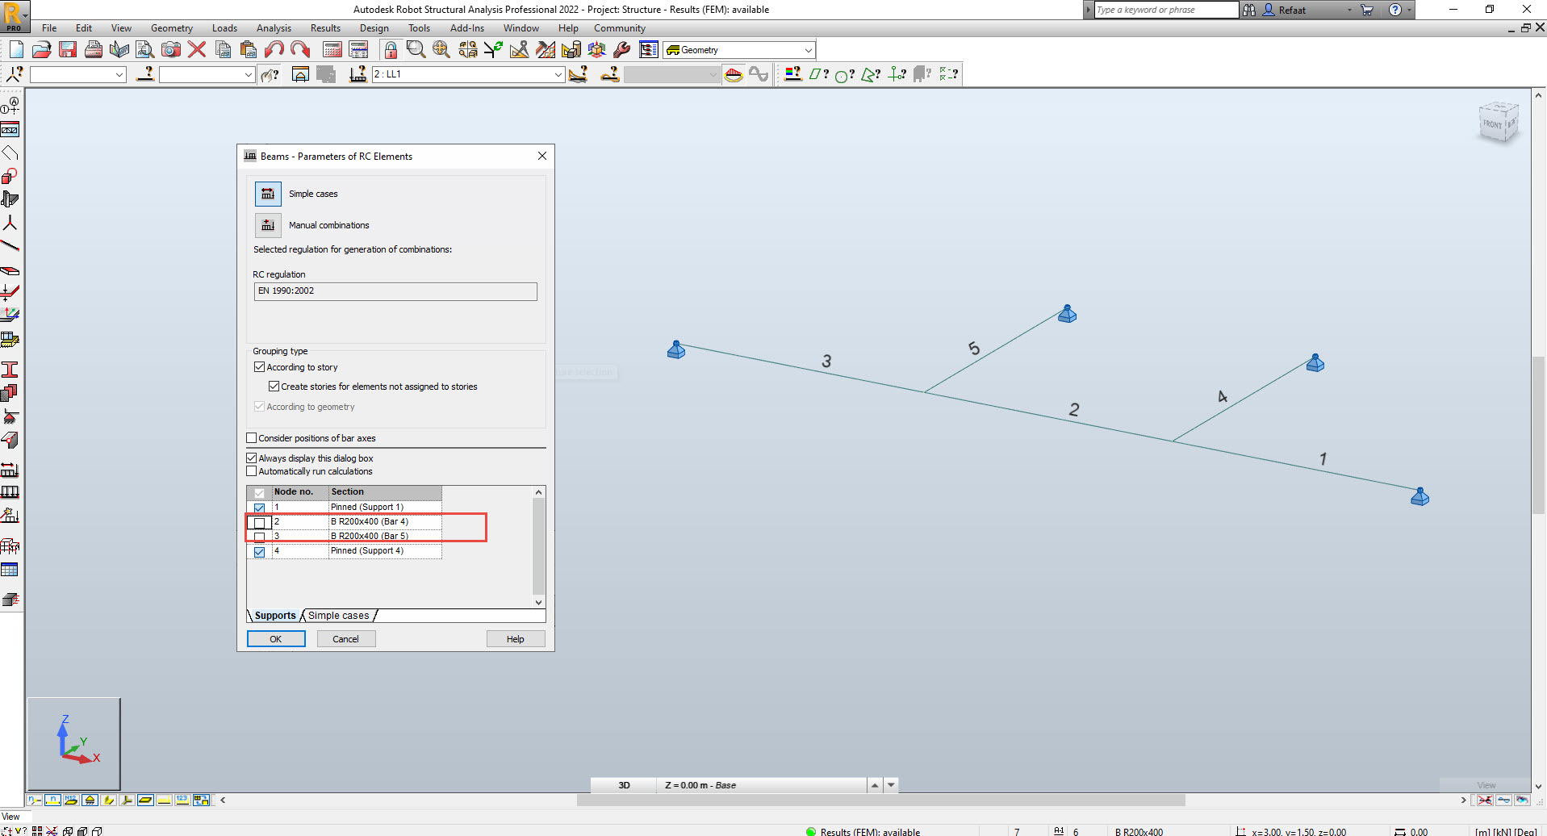The image size is (1547, 836).
Task: Click the red X delete icon
Action: pos(196,49)
